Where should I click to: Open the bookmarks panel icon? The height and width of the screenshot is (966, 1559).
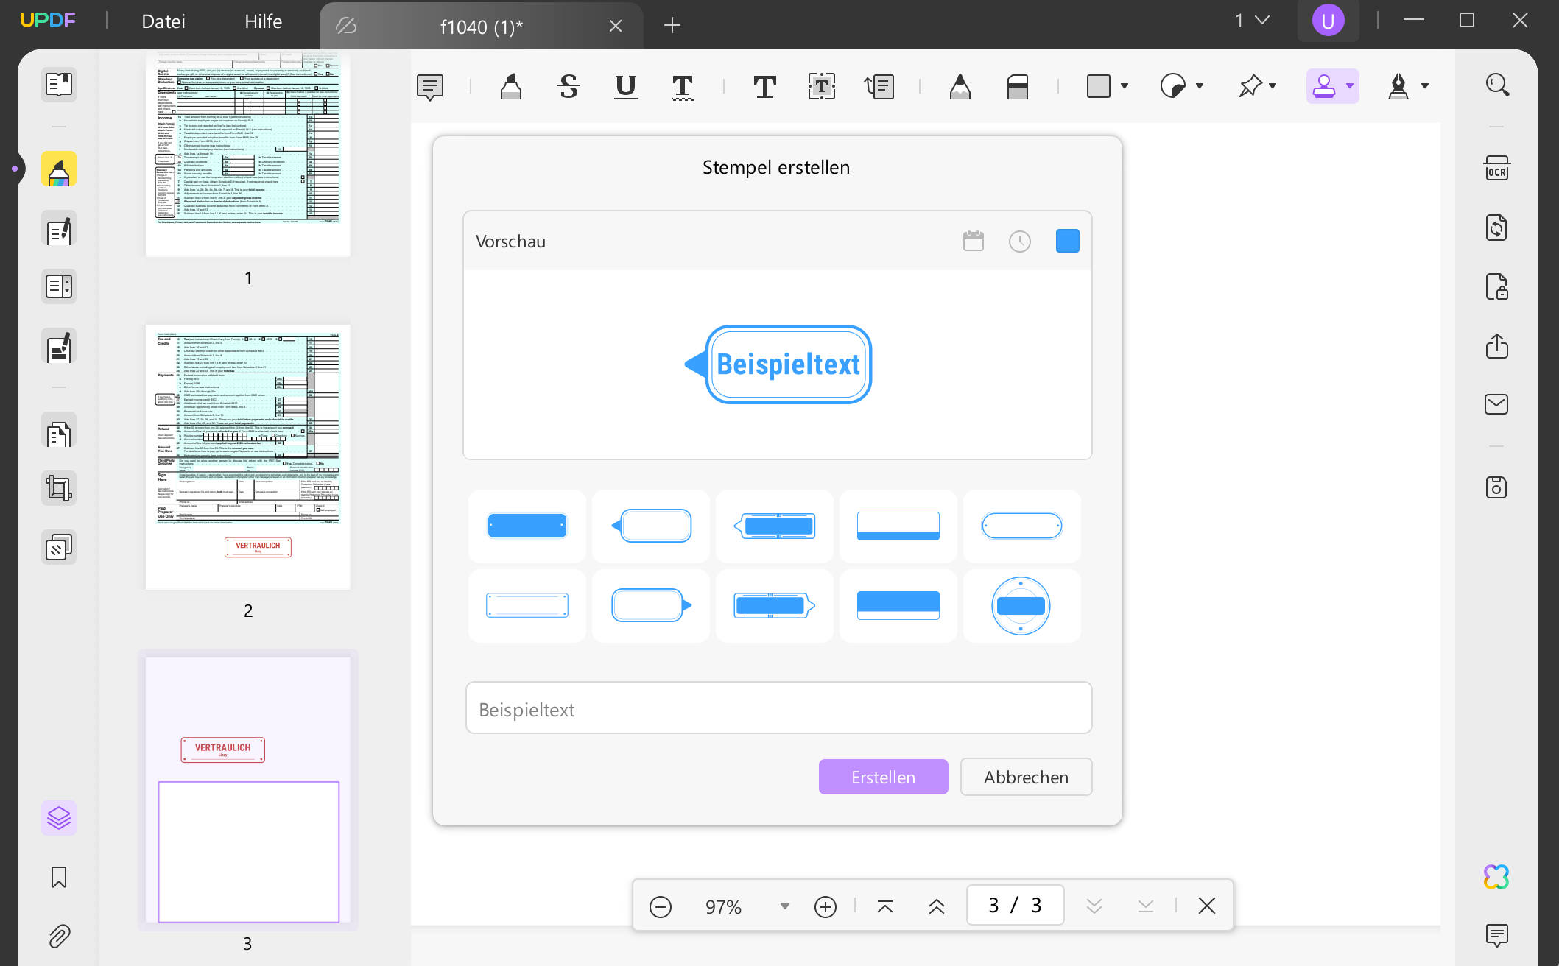(59, 877)
